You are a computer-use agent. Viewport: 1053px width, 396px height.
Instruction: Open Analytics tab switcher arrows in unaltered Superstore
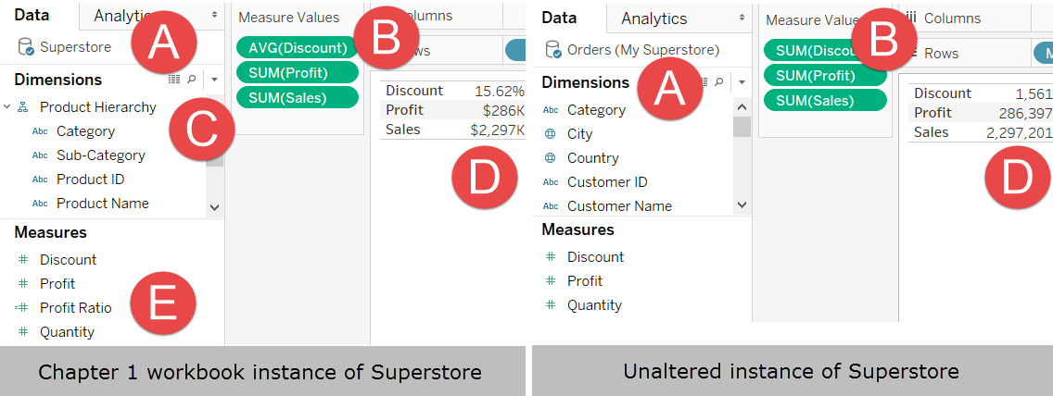[742, 18]
